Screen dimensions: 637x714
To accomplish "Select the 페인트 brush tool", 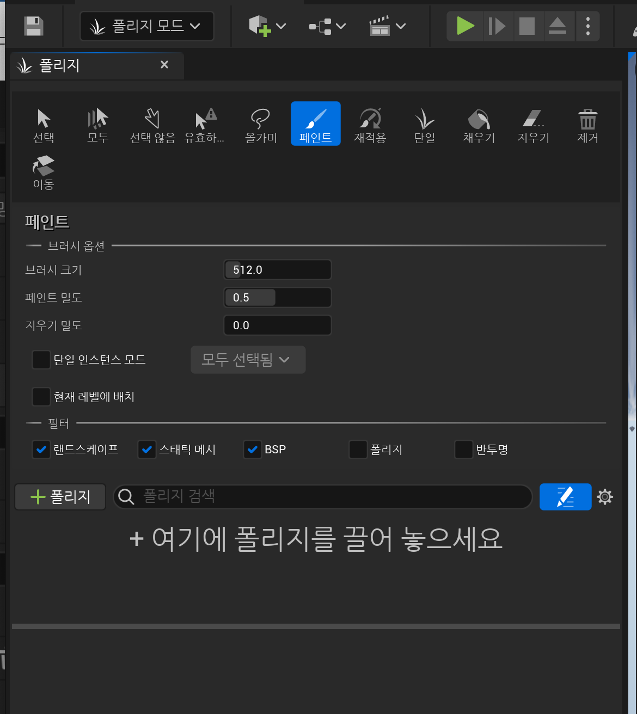I will point(316,124).
